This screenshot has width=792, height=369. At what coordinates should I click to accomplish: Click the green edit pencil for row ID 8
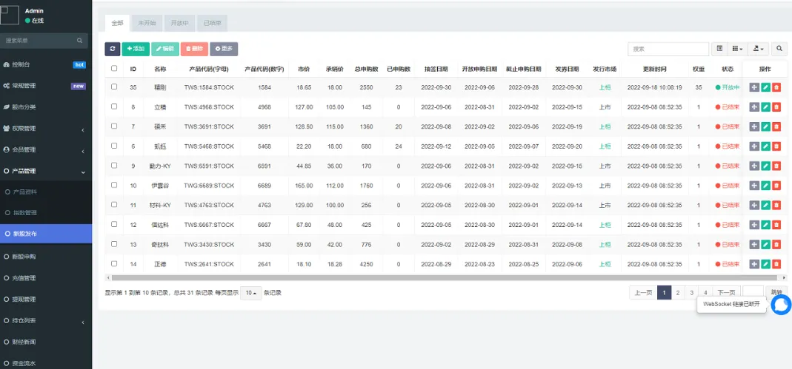[x=765, y=107]
